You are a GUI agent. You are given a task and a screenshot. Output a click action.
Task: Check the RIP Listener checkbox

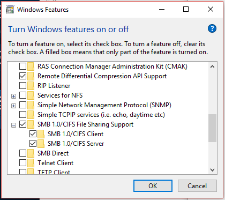click(22, 86)
